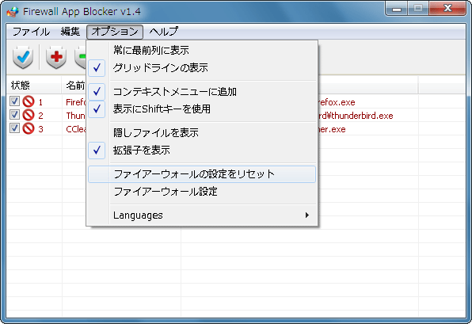
Task: Enable 常に最前列に表示 option
Action: pos(202,50)
